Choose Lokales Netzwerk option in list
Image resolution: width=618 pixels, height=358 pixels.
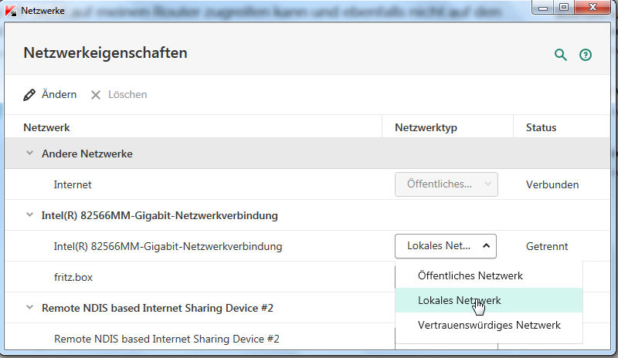click(459, 300)
